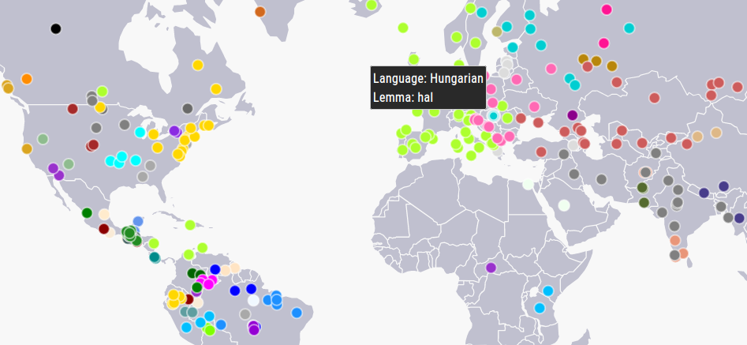The image size is (747, 345).
Task: Select the cornflower blue dot on Yucatán
Action: coord(138,221)
